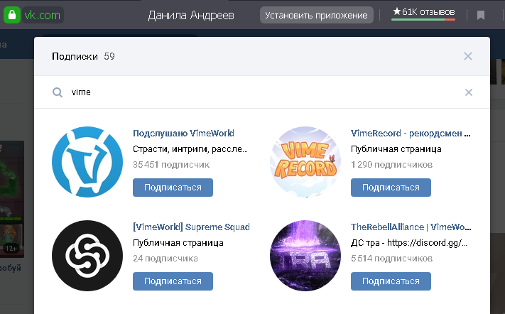This screenshot has height=314, width=505.
Task: Click the Подписки 59 dialog heading
Action: pyautogui.click(x=83, y=56)
